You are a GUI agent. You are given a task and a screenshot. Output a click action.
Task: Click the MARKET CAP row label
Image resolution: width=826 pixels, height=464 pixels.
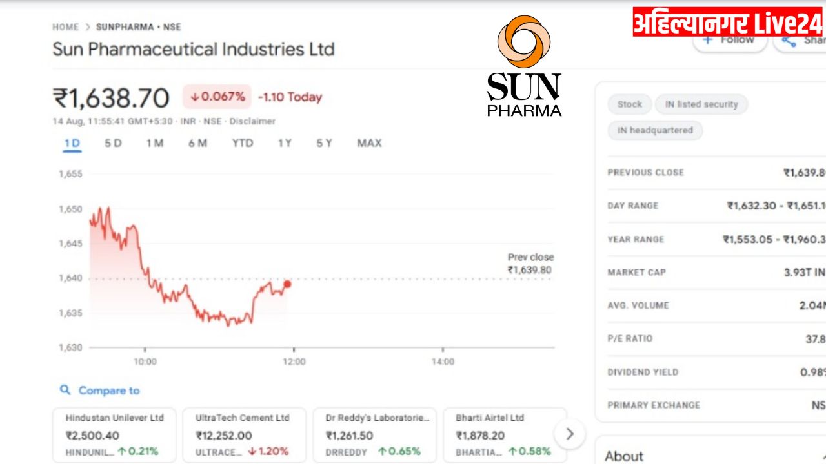point(636,273)
